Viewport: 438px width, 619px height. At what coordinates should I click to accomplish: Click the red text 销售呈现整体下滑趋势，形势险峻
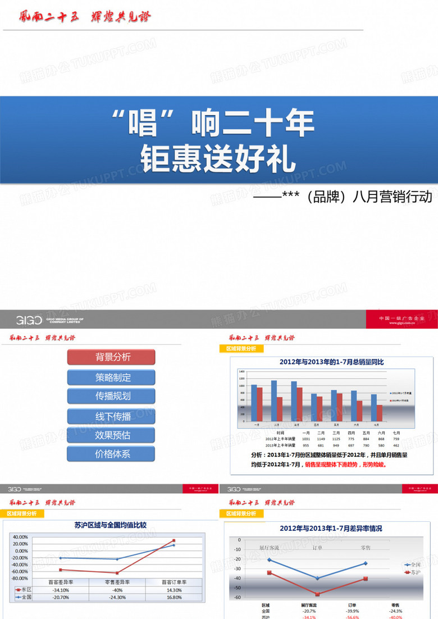[x=346, y=465]
